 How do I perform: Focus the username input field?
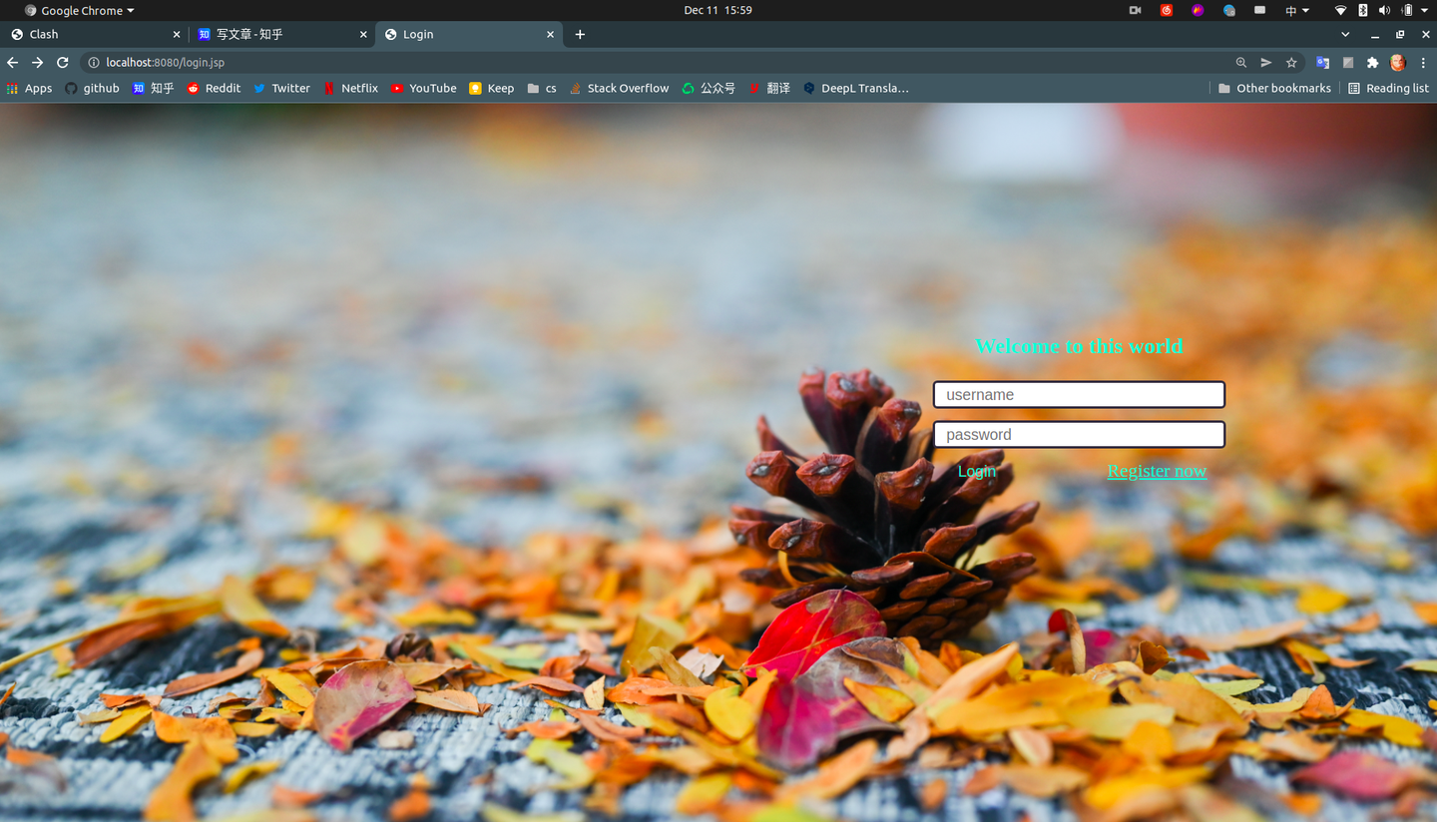point(1079,395)
